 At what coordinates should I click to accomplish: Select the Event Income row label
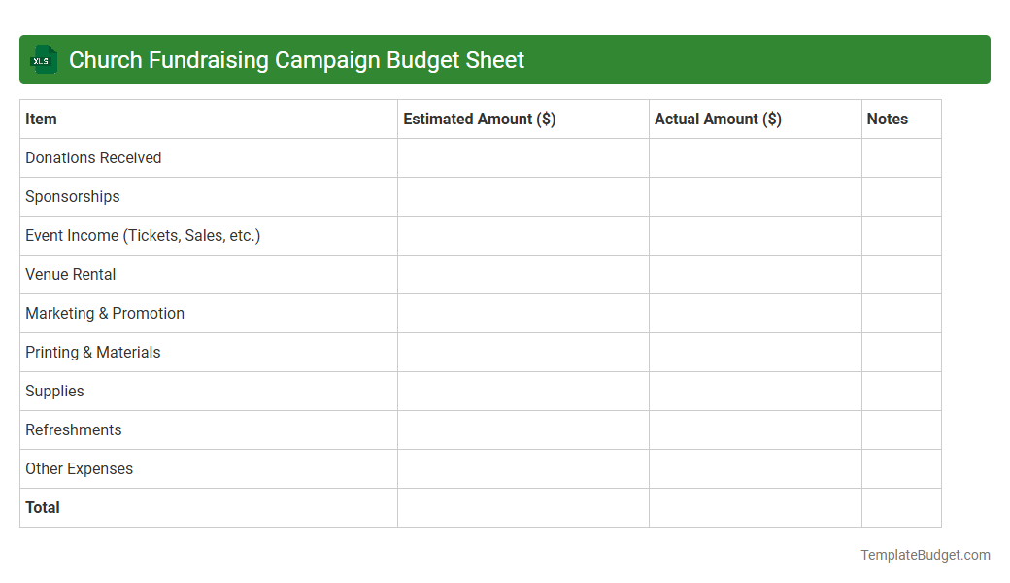tap(143, 235)
